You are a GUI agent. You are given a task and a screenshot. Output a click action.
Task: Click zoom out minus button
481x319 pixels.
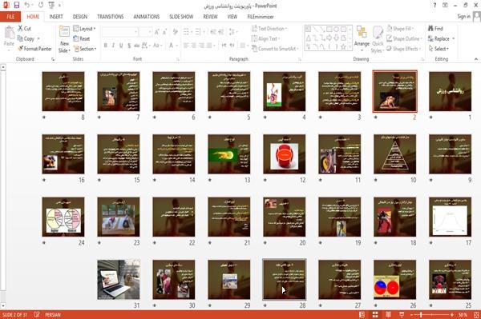(412, 314)
